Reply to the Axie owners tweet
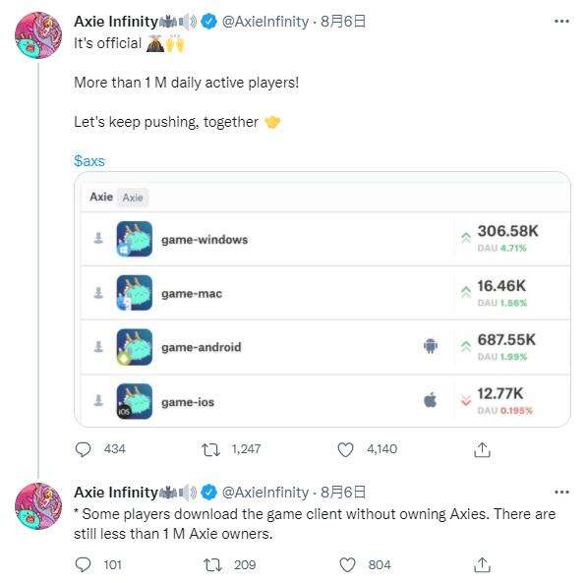The image size is (587, 583). pos(83,564)
